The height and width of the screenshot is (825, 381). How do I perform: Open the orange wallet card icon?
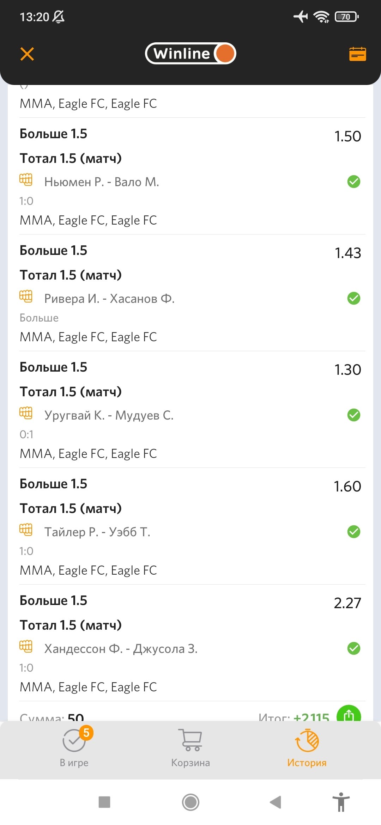coord(357,54)
